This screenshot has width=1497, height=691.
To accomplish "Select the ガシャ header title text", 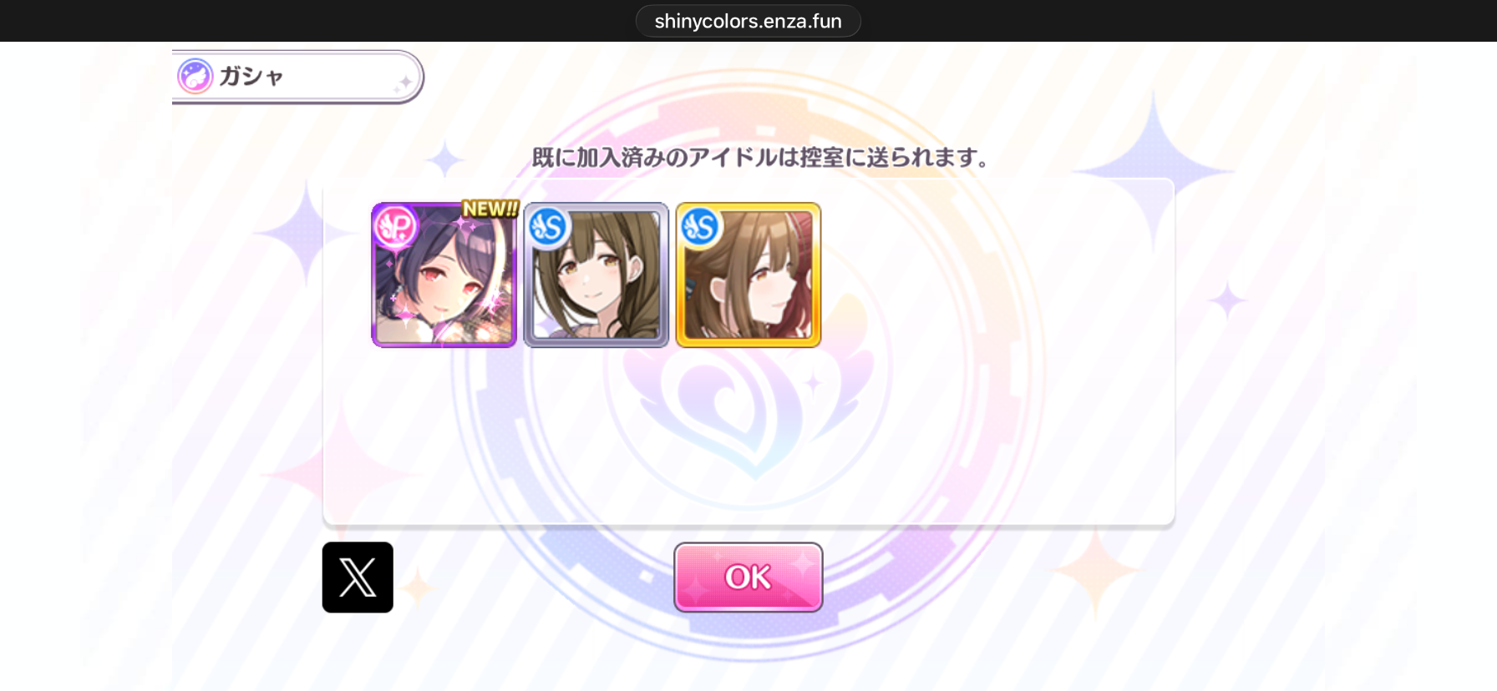I will pos(251,77).
